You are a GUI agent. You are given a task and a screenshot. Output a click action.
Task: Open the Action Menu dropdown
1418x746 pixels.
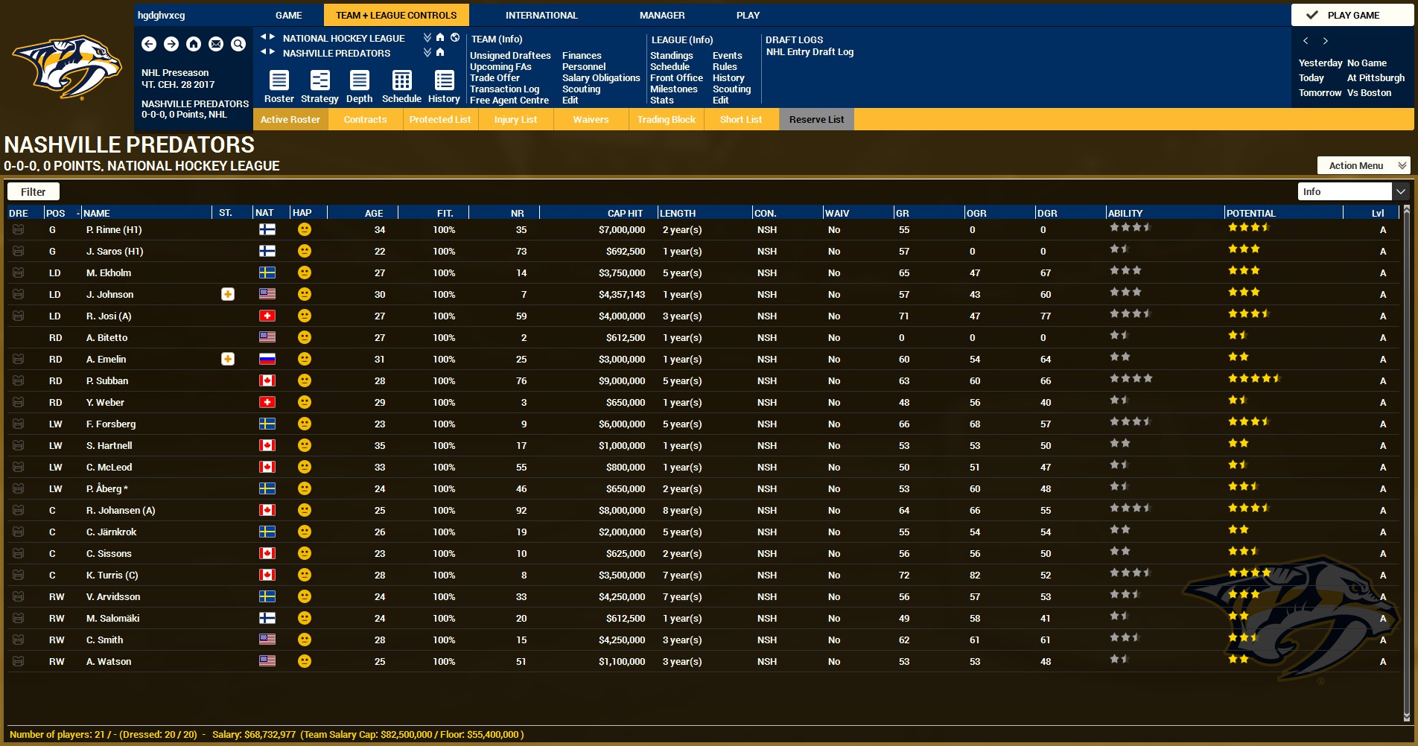1364,165
